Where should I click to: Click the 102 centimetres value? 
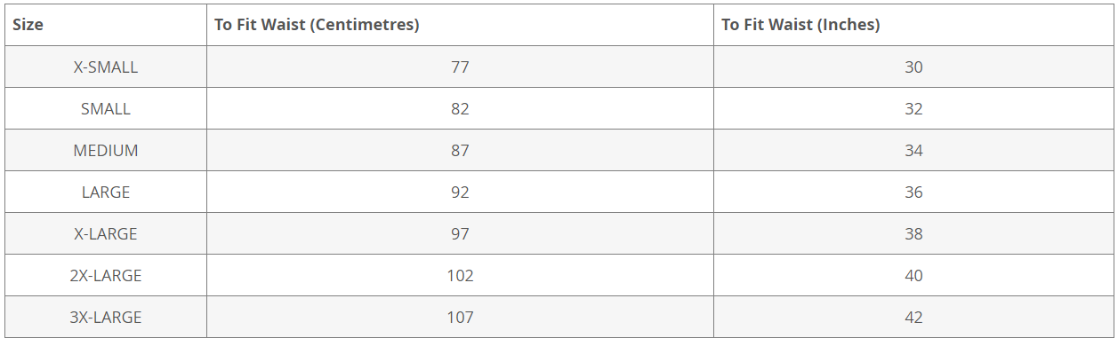[460, 275]
